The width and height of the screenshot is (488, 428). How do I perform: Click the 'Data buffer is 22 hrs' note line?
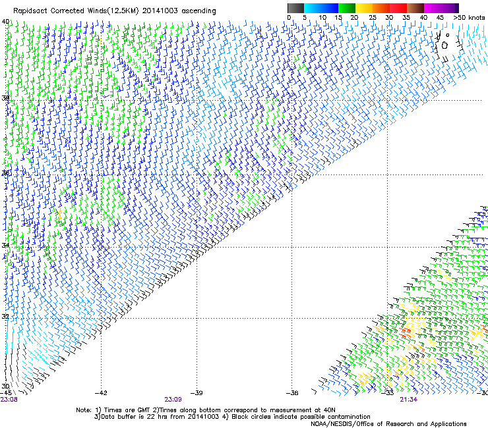[x=232, y=417]
